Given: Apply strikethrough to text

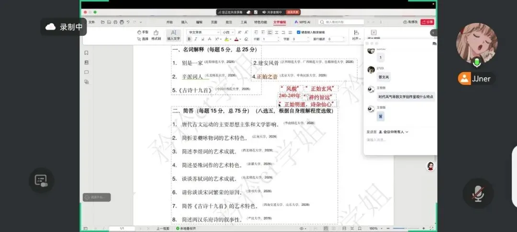Looking at the screenshot, I should click(209, 39).
